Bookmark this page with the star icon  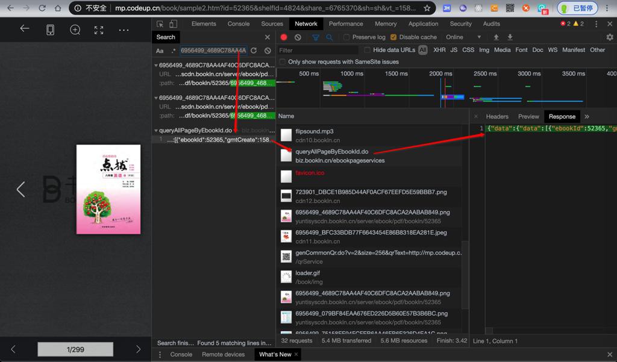427,8
